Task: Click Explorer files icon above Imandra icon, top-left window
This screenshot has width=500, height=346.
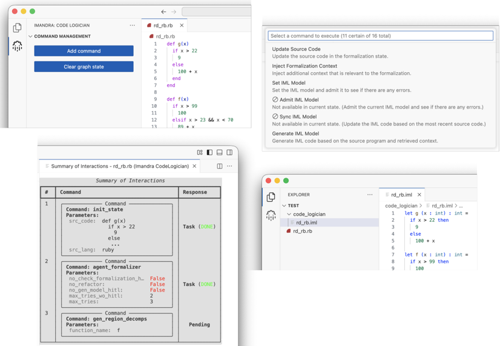Action: [17, 27]
